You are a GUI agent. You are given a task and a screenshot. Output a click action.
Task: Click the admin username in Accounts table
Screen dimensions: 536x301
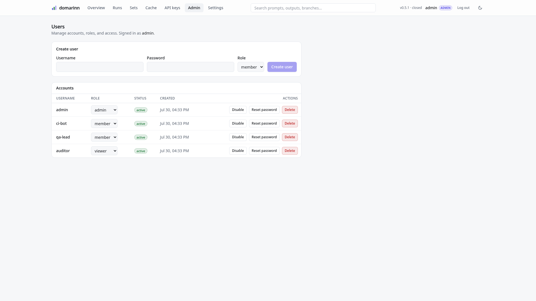tap(62, 110)
